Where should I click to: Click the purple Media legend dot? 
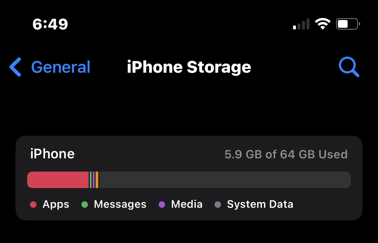(x=162, y=205)
